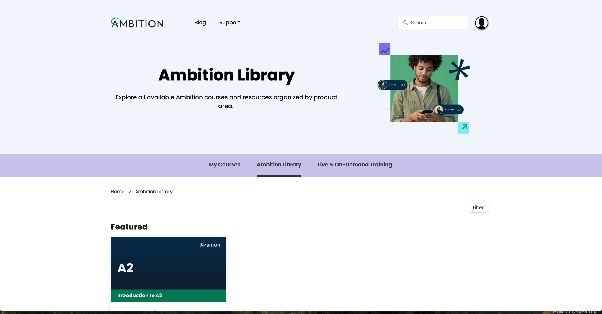Click the hero image of man with phone

pyautogui.click(x=424, y=88)
